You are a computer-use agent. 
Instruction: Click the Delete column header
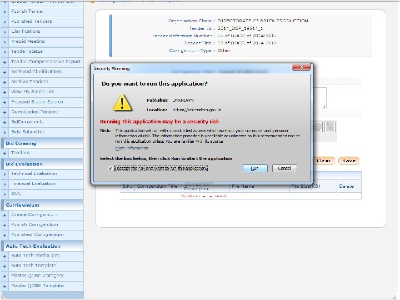pos(347,186)
